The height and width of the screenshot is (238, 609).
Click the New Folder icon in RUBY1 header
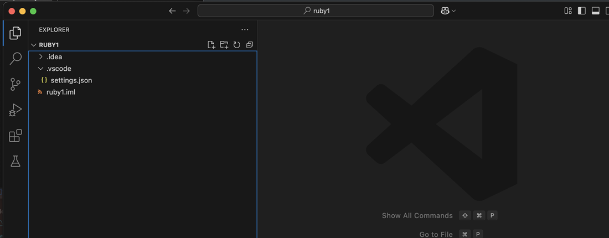[x=224, y=45]
